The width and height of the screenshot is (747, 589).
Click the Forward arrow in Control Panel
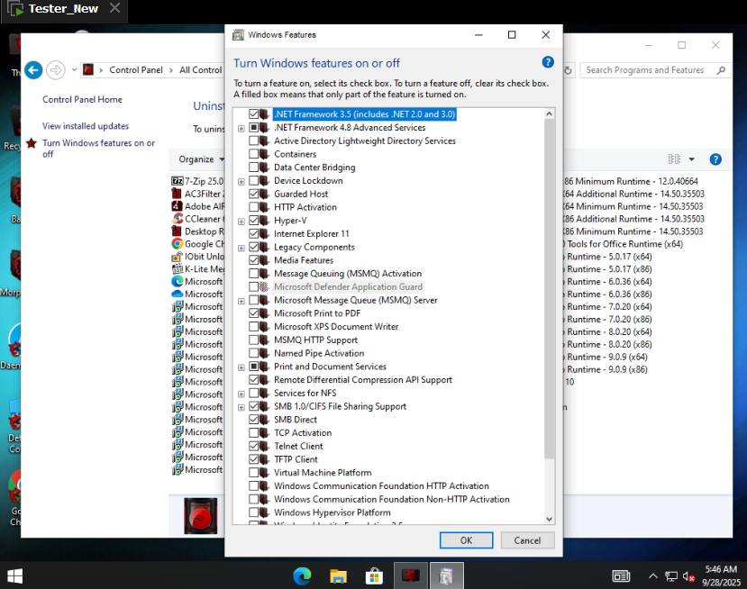[56, 70]
